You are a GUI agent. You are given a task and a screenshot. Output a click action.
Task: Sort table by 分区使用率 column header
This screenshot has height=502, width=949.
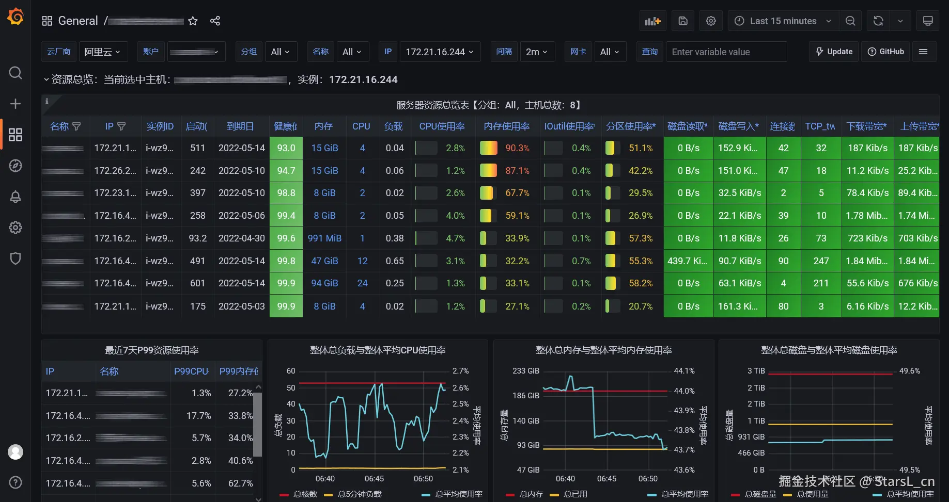point(631,126)
